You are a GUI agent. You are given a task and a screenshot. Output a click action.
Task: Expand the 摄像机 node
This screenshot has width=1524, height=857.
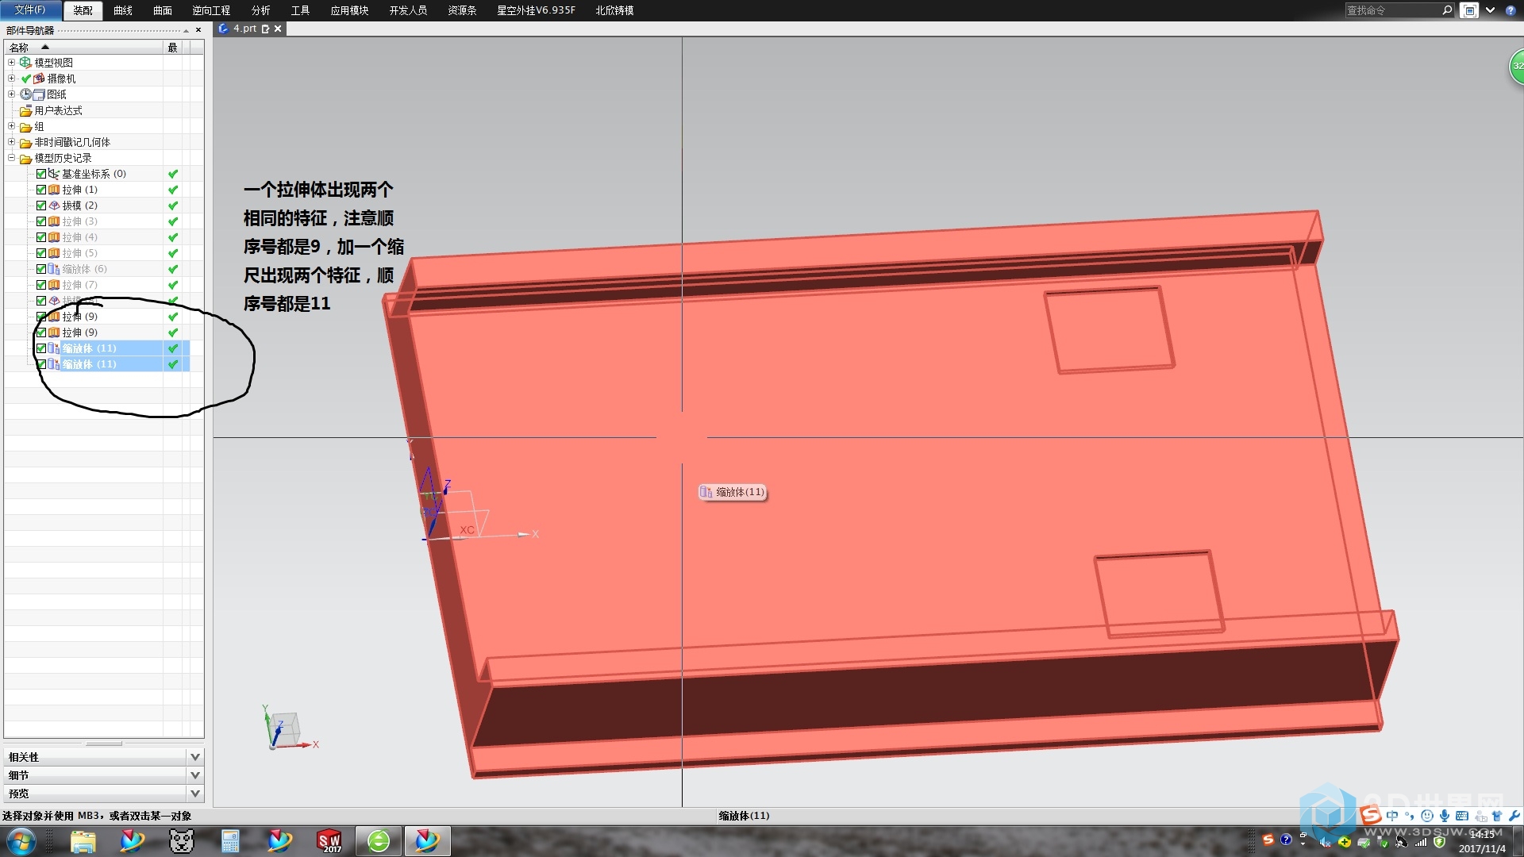11,78
